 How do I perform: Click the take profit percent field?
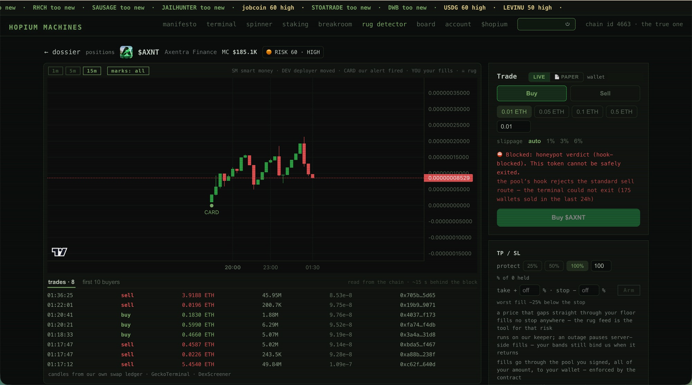529,290
